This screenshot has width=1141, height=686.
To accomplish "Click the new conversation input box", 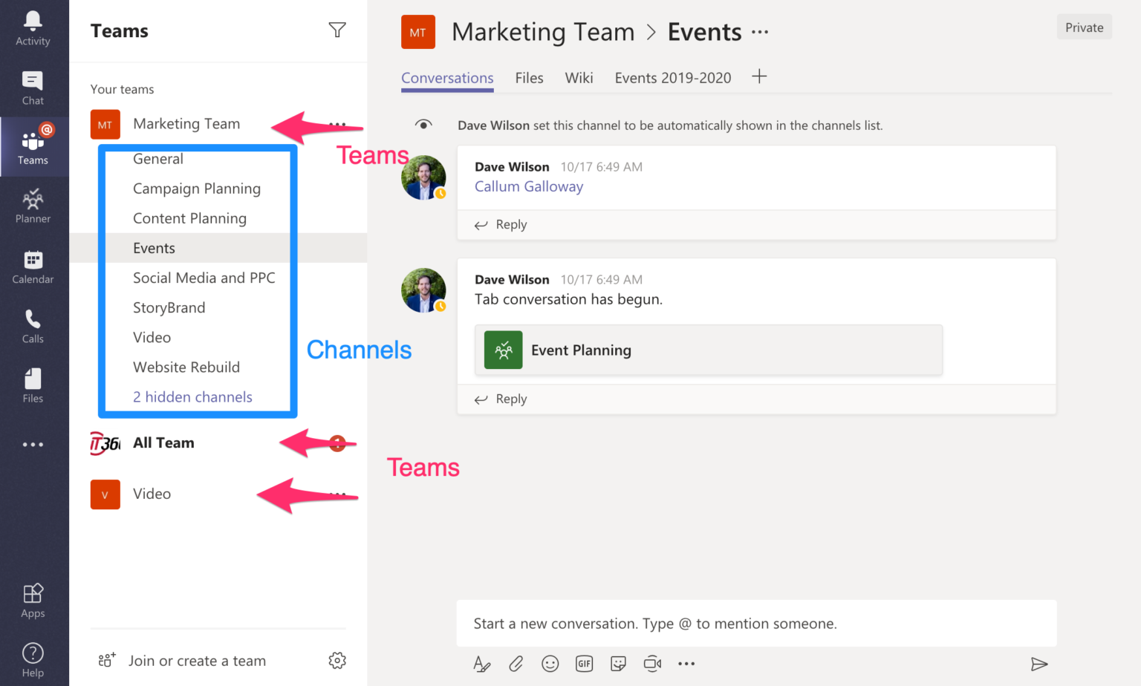I will tap(756, 624).
